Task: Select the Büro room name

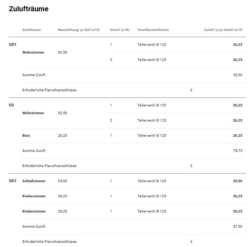Action: click(26, 136)
